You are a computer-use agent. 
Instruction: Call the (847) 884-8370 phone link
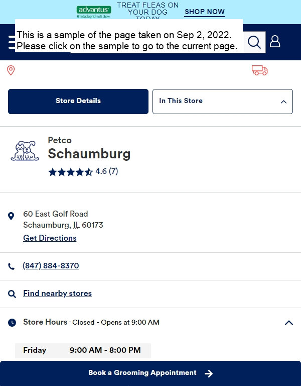[x=51, y=266]
